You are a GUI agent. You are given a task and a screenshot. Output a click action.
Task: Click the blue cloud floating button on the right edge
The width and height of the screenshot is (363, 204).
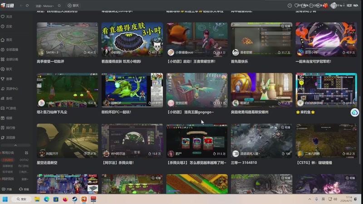click(354, 112)
